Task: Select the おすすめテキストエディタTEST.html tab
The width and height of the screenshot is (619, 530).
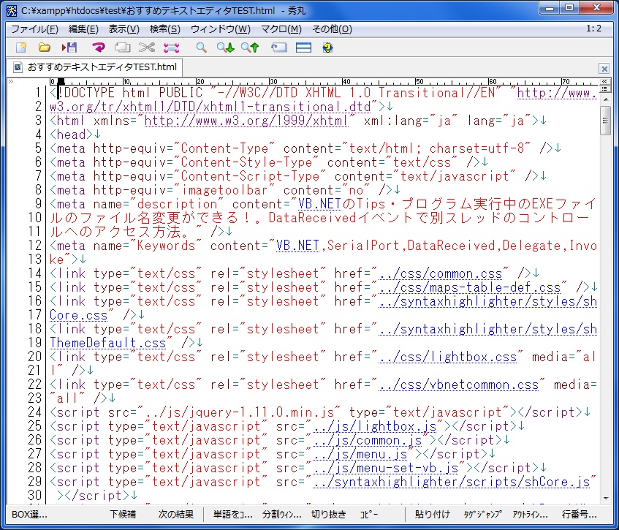Action: (95, 67)
